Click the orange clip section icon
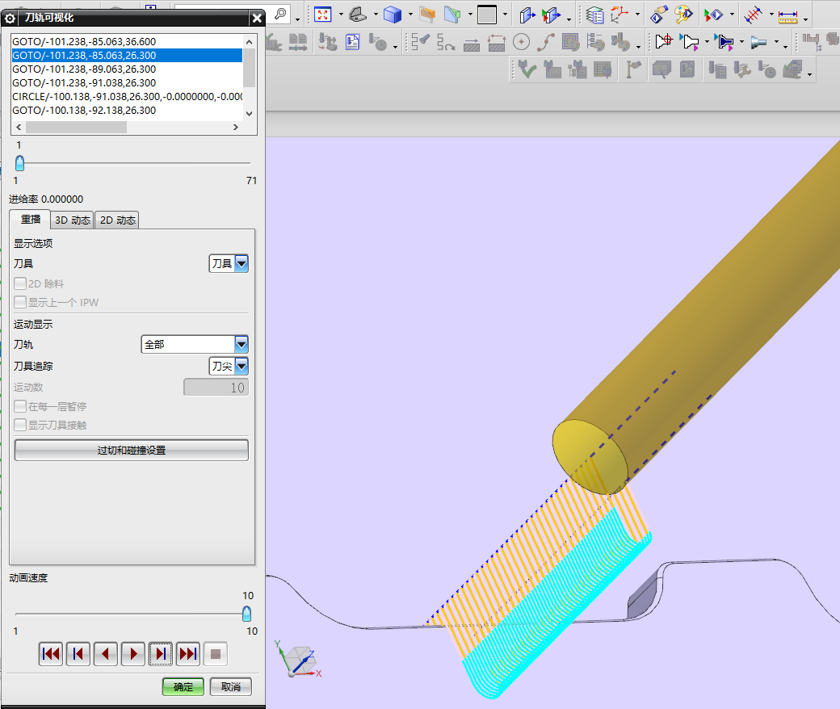This screenshot has width=840, height=709. pos(427,15)
